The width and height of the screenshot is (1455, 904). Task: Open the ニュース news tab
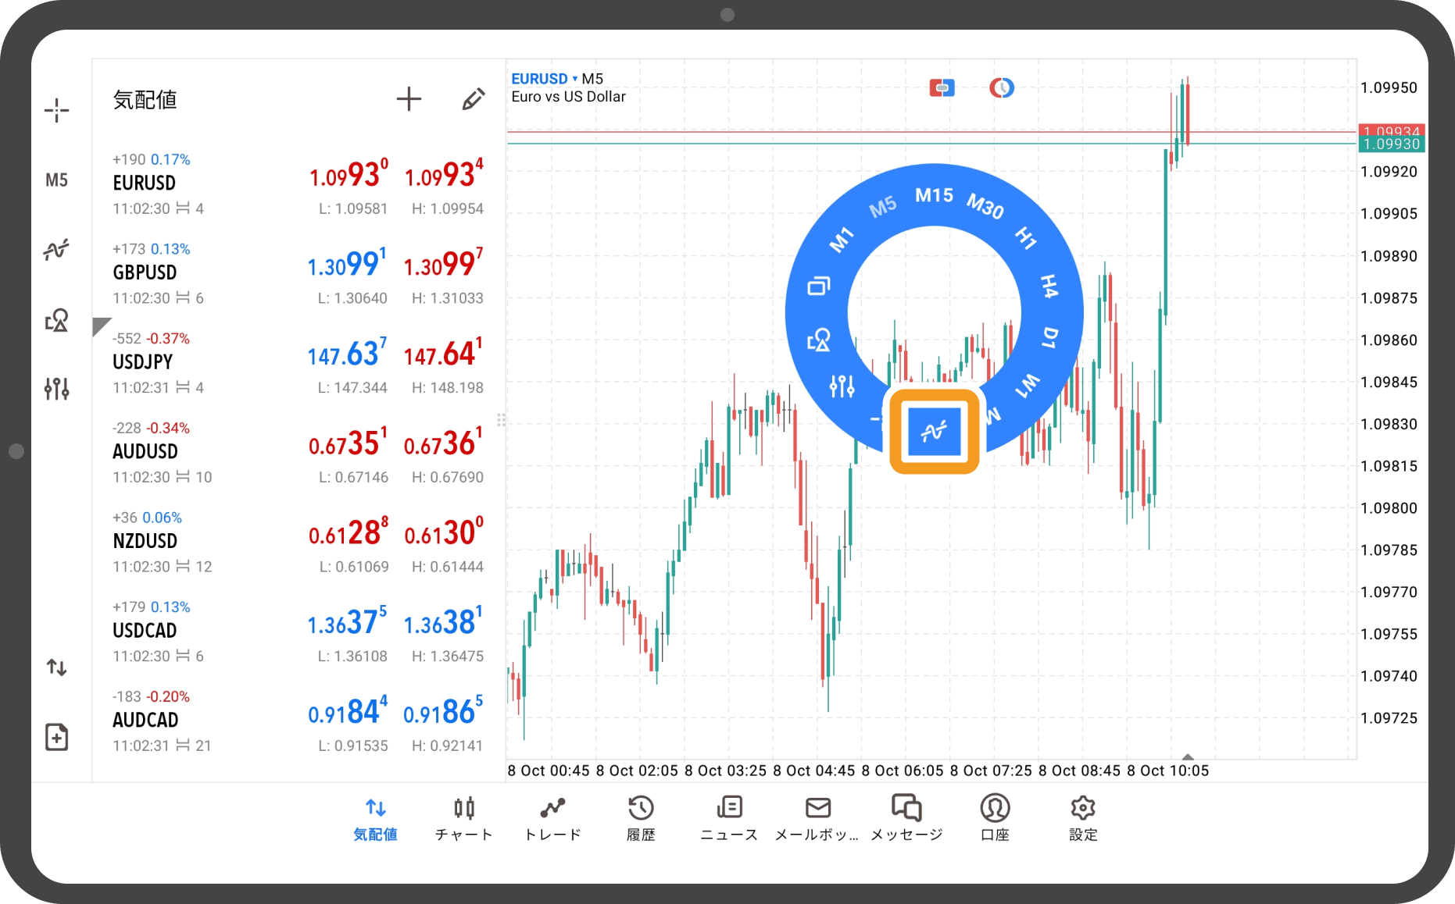coord(729,819)
